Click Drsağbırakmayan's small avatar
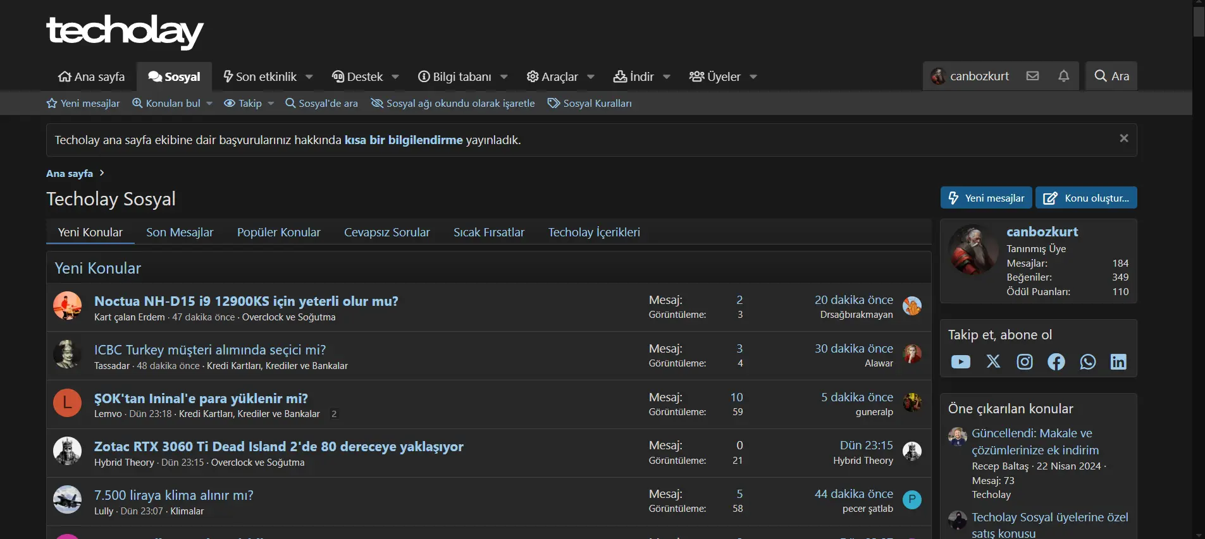 [x=912, y=306]
